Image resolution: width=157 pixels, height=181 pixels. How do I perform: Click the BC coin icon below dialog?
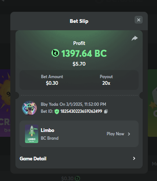(78, 178)
